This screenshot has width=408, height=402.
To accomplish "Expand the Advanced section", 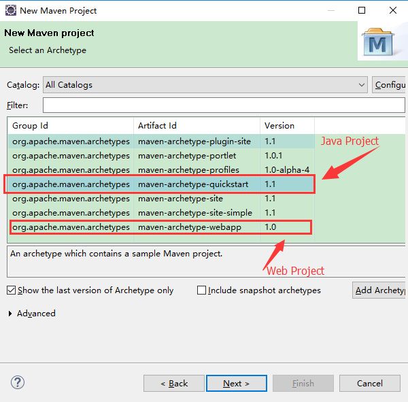I will point(10,313).
